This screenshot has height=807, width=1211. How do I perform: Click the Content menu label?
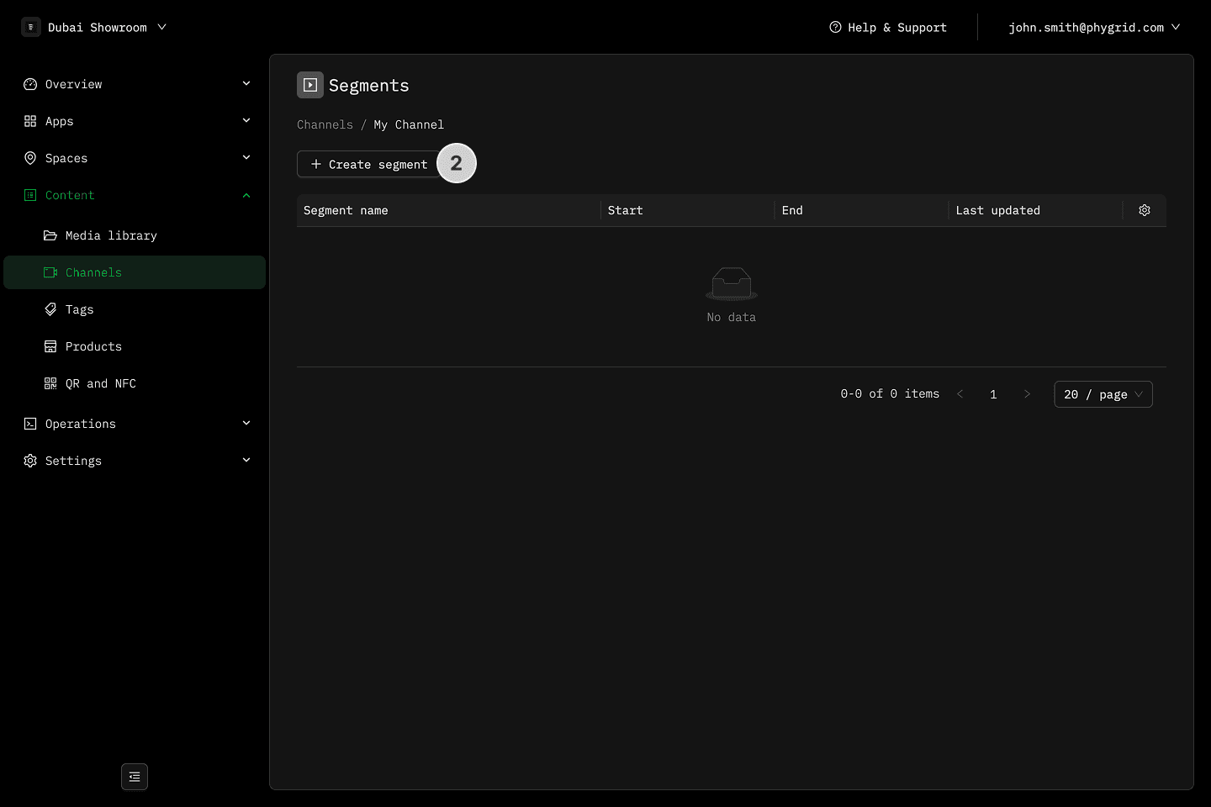pyautogui.click(x=70, y=195)
